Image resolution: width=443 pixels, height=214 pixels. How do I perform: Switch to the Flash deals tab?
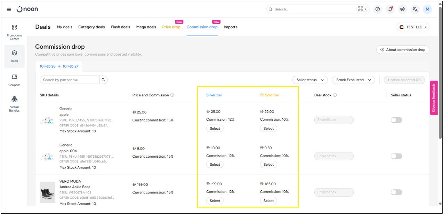120,27
